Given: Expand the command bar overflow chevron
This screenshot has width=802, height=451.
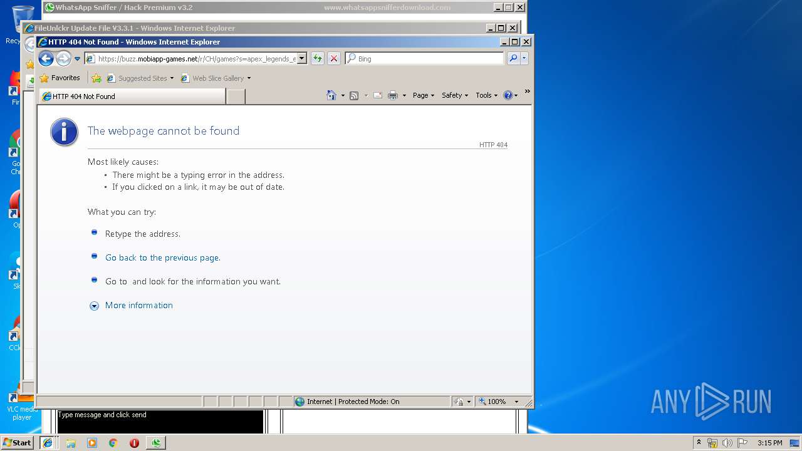Looking at the screenshot, I should click(x=527, y=91).
